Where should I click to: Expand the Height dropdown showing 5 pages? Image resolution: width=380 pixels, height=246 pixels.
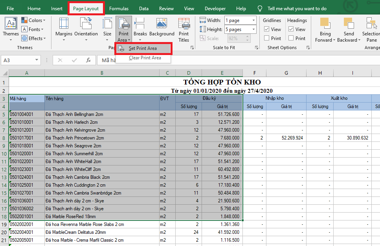coord(253,29)
